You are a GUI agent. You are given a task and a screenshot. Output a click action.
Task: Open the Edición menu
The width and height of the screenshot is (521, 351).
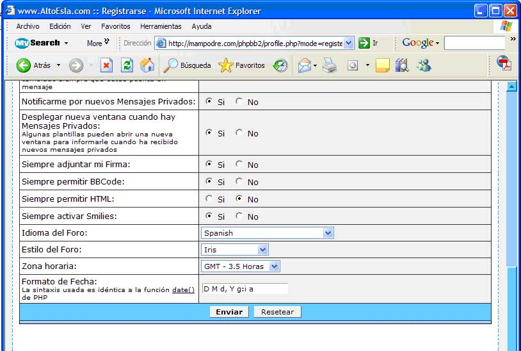pyautogui.click(x=60, y=26)
